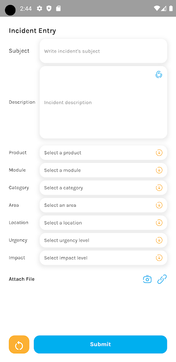Submit the incident entry form
The height and width of the screenshot is (362, 176).
[101, 344]
